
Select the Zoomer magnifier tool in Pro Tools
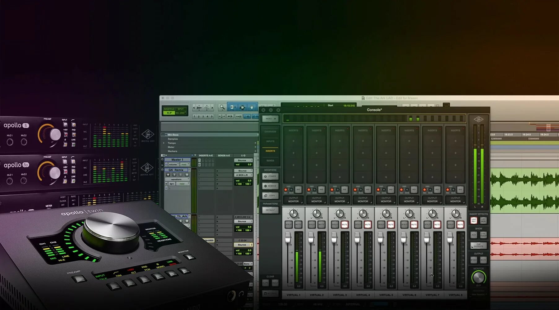click(222, 107)
